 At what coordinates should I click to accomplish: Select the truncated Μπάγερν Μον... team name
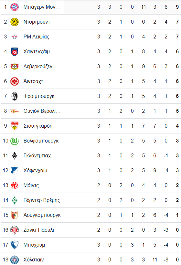pos(42,7)
